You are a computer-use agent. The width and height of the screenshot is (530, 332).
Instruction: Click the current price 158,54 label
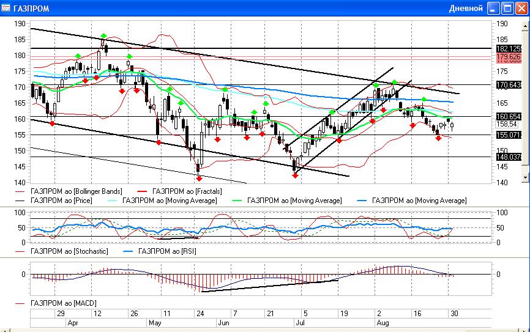(507, 124)
